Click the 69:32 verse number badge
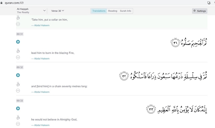The width and height of the screenshot is (215, 128). [20, 67]
